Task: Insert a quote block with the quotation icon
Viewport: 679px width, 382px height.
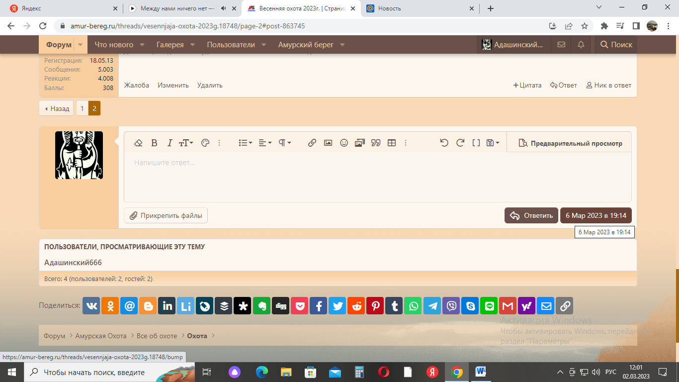Action: tap(376, 143)
